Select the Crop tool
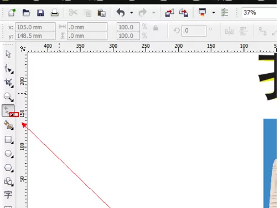Screen dimensions: 280x208 [x=8, y=83]
